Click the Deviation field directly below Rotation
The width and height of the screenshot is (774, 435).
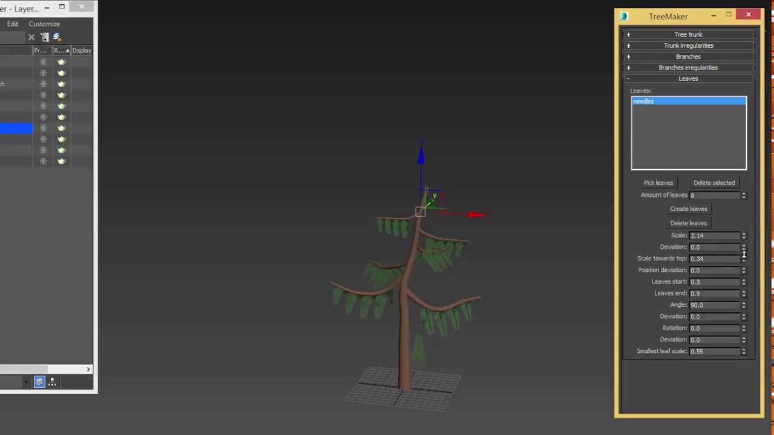click(x=715, y=340)
